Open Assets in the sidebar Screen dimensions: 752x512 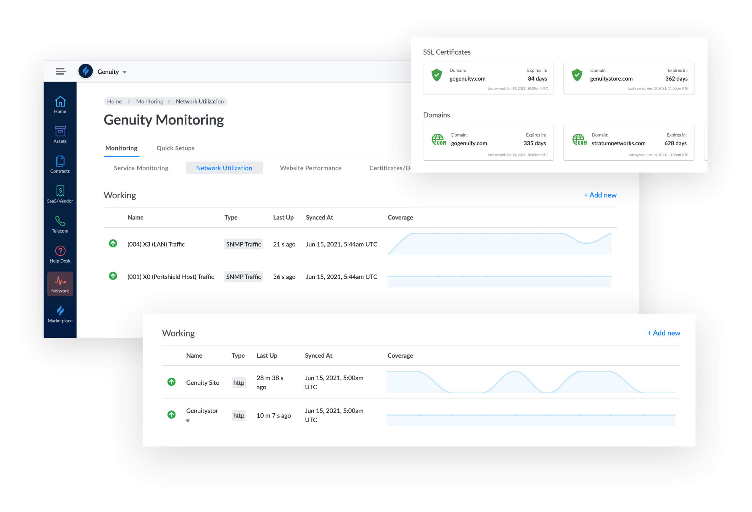tap(60, 135)
